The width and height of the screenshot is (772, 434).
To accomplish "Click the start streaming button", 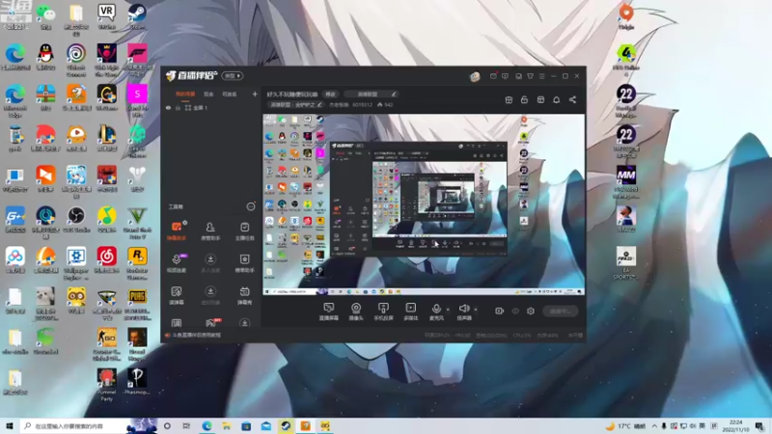I will coord(561,311).
